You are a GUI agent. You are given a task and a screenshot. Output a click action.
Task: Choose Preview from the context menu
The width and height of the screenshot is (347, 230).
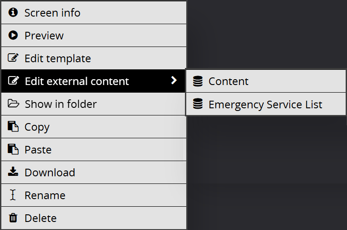[x=94, y=35]
